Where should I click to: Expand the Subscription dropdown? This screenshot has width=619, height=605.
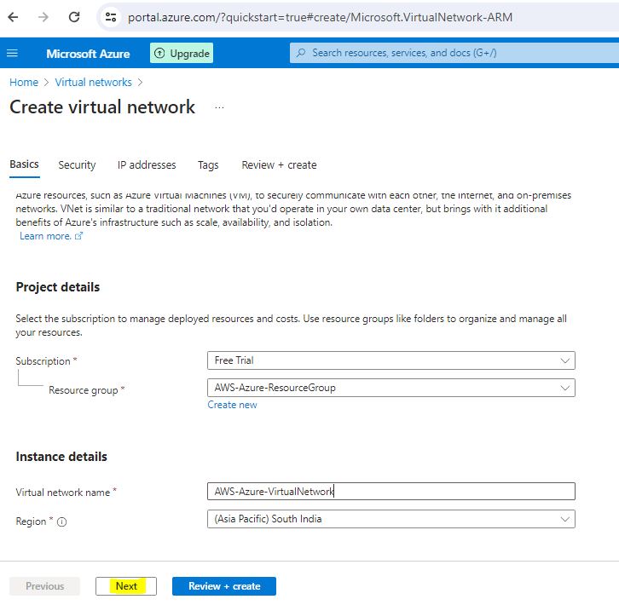(390, 360)
